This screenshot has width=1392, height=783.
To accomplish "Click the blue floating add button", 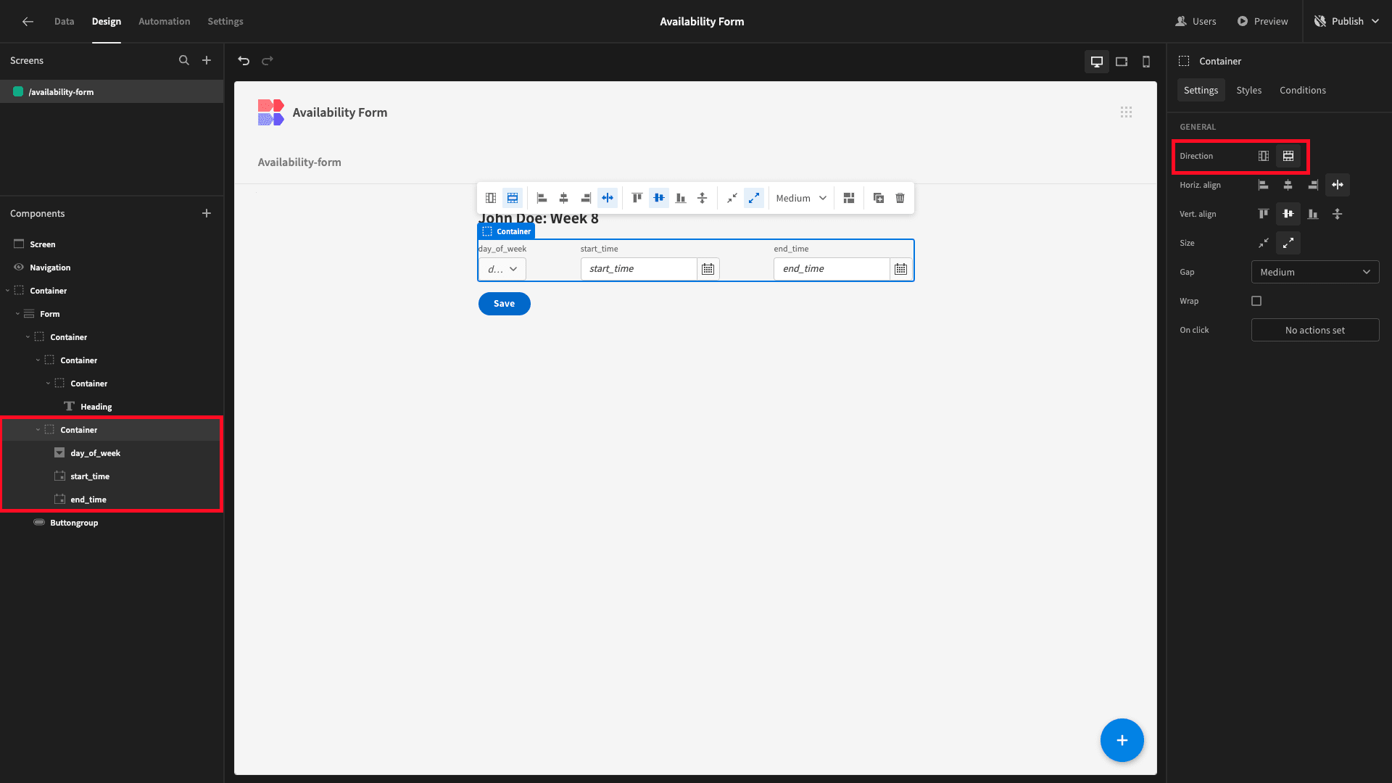I will (1122, 740).
